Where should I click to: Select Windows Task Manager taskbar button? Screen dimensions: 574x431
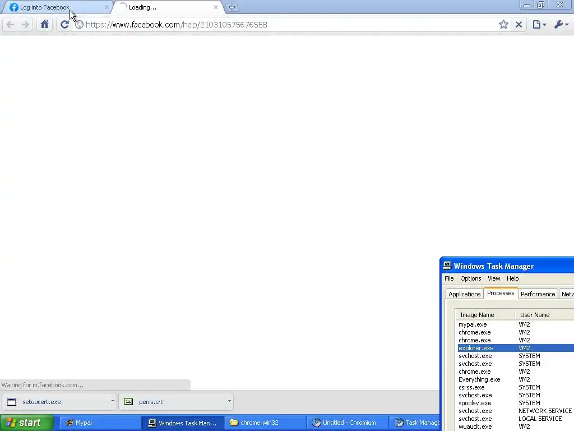[182, 423]
